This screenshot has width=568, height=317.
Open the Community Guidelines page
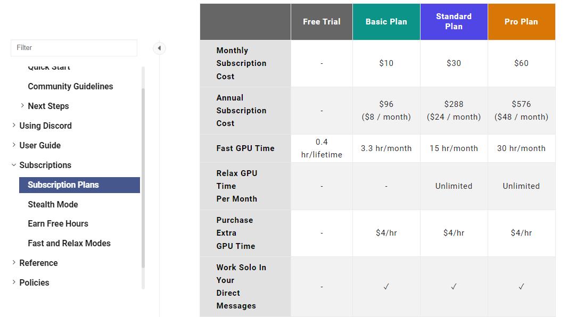[70, 86]
